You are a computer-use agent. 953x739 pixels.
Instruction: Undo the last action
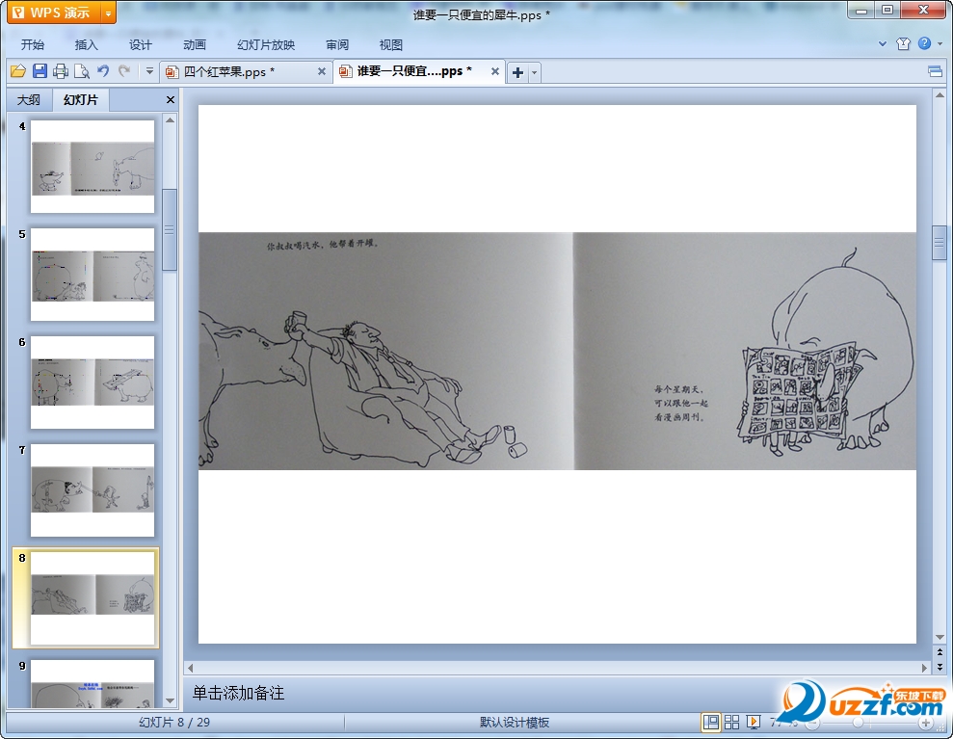click(x=103, y=71)
